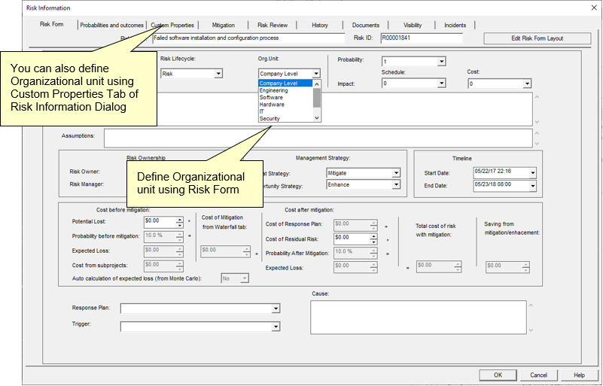Go to the Risk Review tab
This screenshot has width=603, height=386.
click(x=273, y=25)
